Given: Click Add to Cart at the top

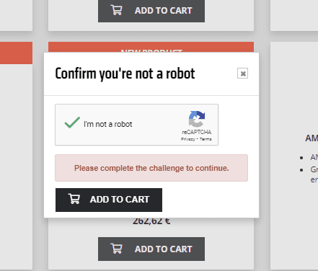Looking at the screenshot, I should click(x=151, y=11).
